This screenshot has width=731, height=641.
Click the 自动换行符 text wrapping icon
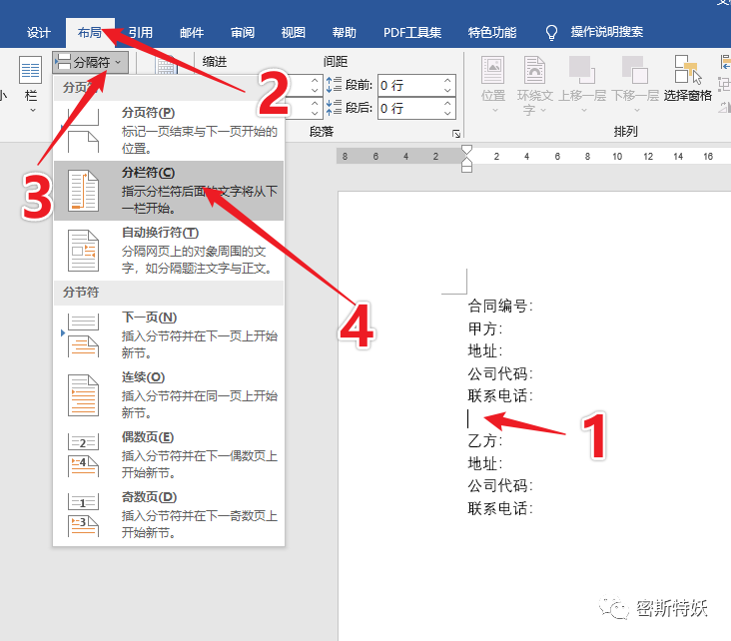click(83, 250)
